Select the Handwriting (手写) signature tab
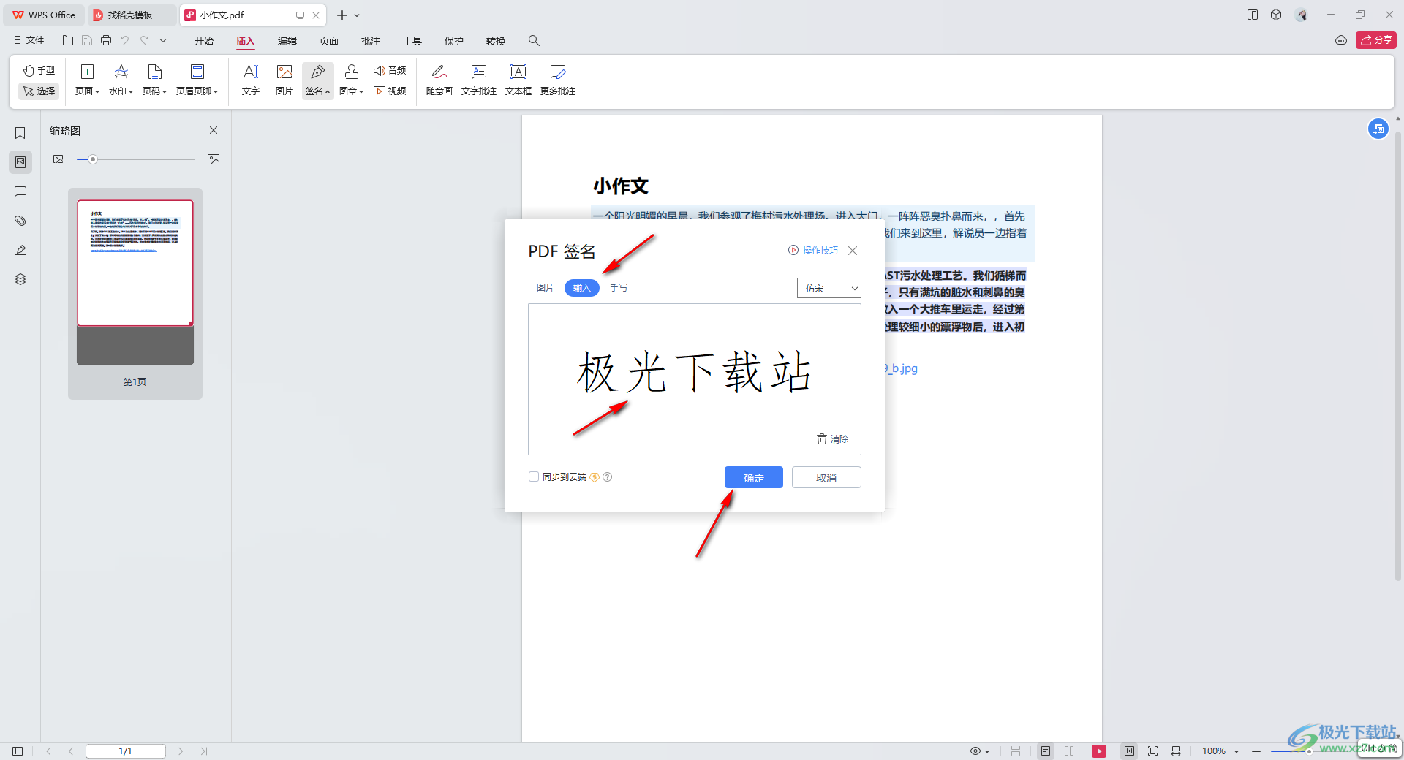This screenshot has height=760, width=1404. (619, 288)
